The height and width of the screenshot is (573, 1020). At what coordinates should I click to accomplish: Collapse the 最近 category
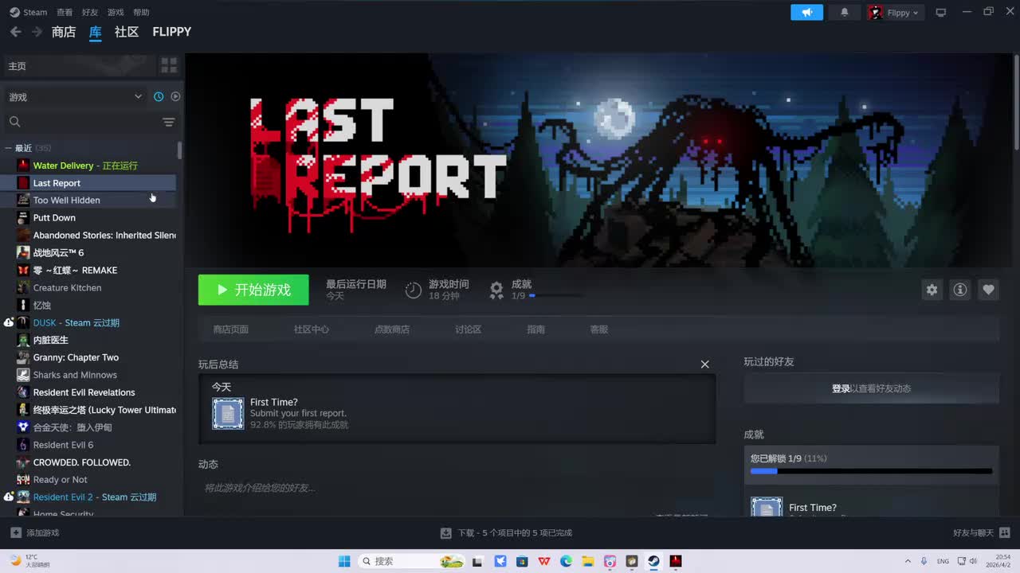tap(8, 148)
